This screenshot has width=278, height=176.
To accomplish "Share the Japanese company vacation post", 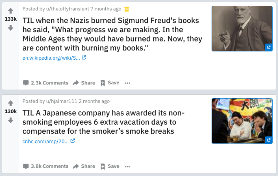I will [x=84, y=166].
